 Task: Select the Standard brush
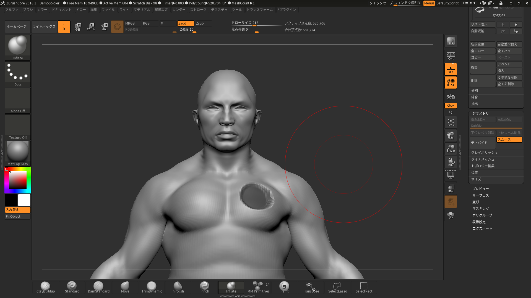[72, 287]
